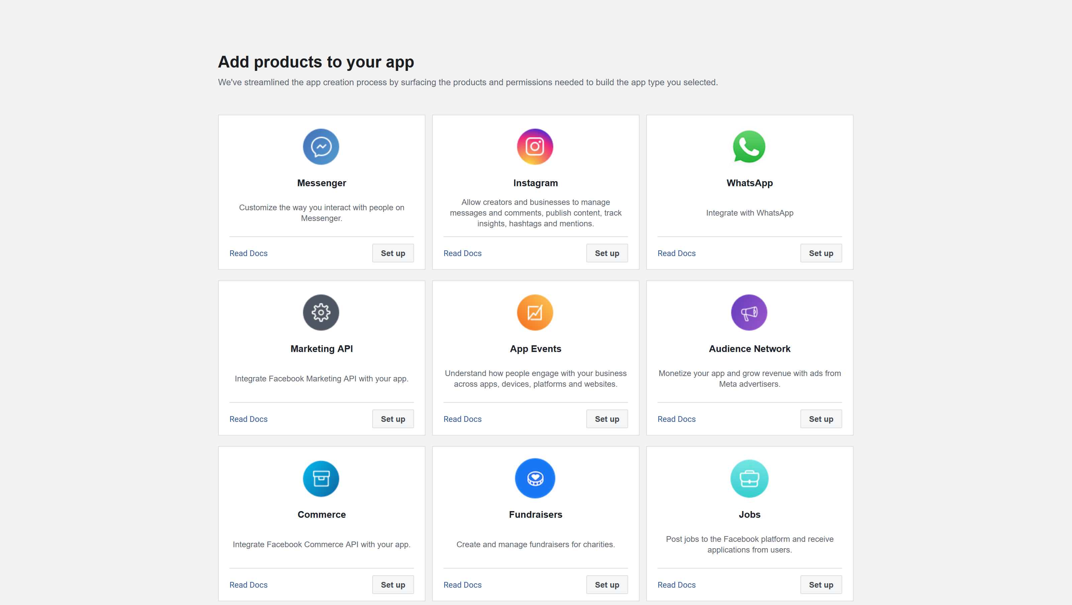Image resolution: width=1072 pixels, height=605 pixels.
Task: Set up the Fundraisers product
Action: 607,584
